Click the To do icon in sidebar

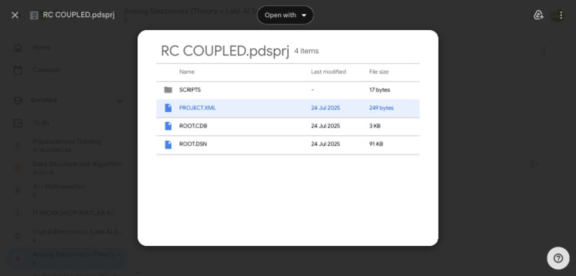click(x=18, y=123)
